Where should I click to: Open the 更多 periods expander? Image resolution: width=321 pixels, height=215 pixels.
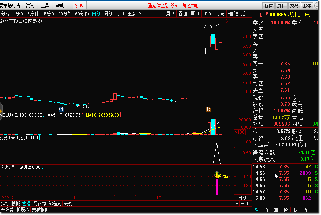(x=134, y=14)
